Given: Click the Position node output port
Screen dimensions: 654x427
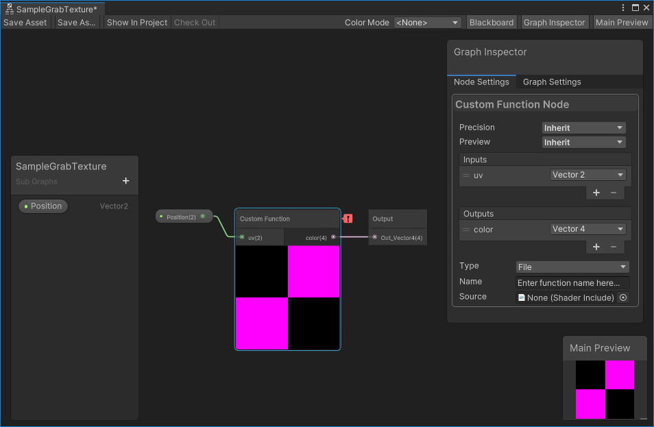Looking at the screenshot, I should point(203,217).
